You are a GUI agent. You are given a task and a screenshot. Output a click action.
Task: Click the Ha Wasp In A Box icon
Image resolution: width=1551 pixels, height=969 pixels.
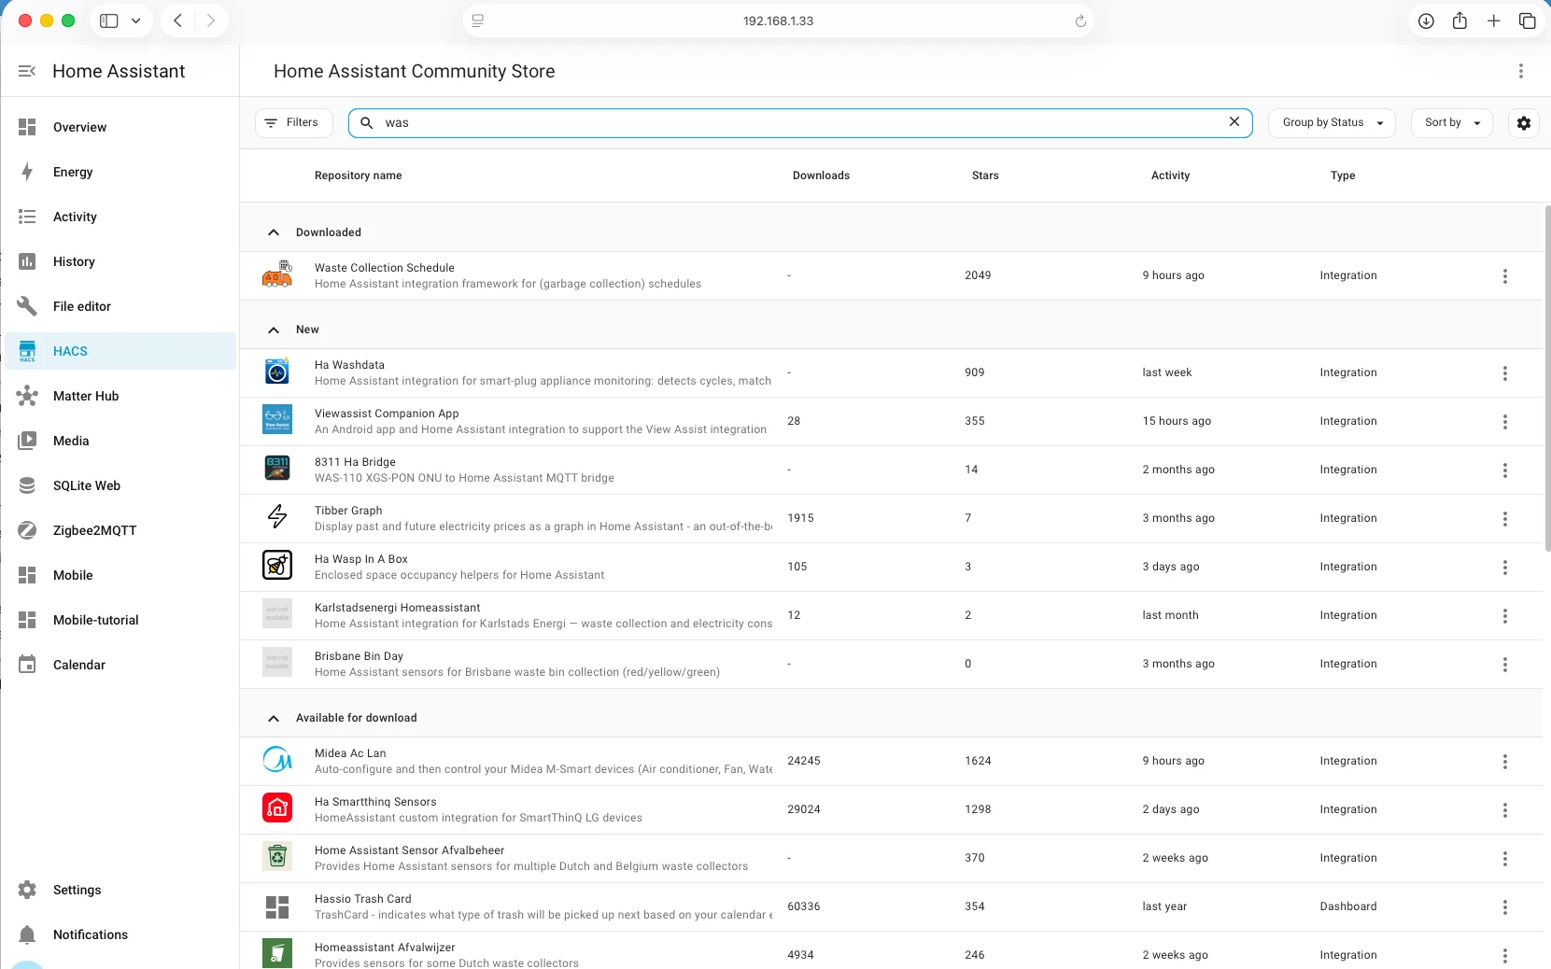click(277, 566)
